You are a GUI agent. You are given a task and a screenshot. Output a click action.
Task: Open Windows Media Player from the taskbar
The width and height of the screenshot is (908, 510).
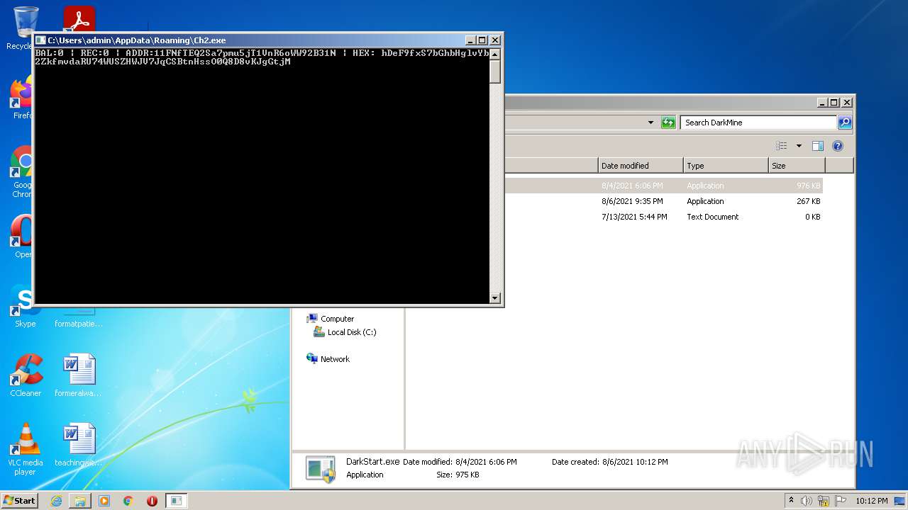pos(104,501)
